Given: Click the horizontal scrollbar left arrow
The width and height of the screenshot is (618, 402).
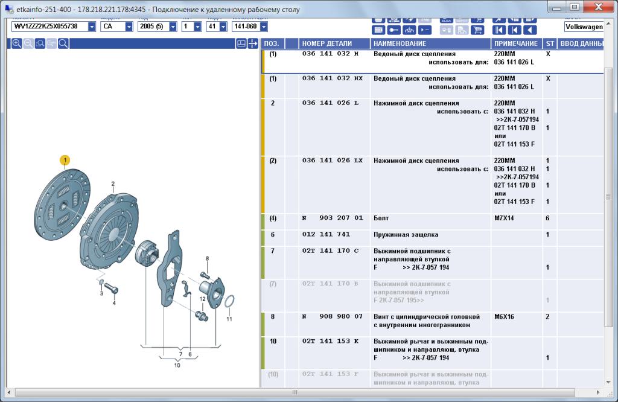Looking at the screenshot, I should pyautogui.click(x=10, y=392).
